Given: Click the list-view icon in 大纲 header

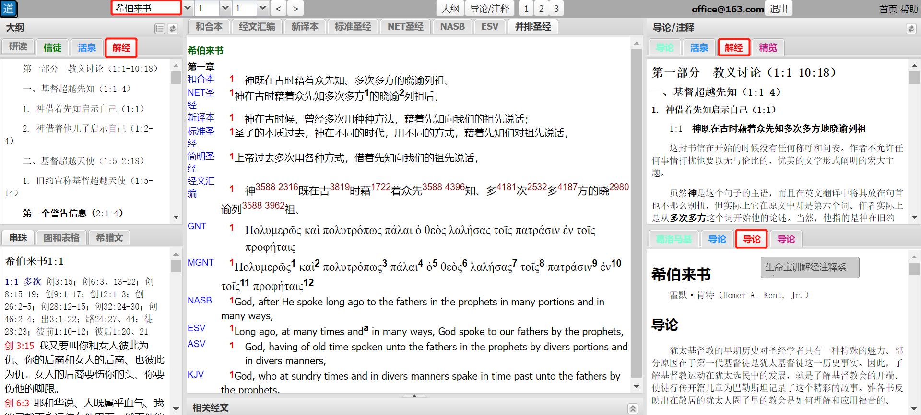Looking at the screenshot, I should pyautogui.click(x=160, y=29).
